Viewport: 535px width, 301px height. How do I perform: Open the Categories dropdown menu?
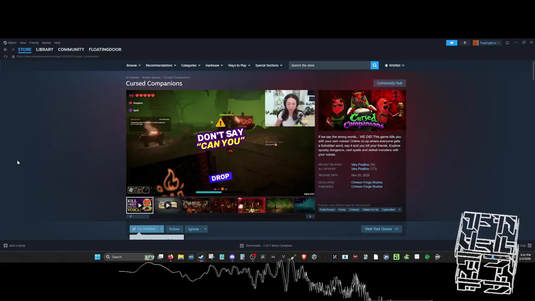point(191,65)
